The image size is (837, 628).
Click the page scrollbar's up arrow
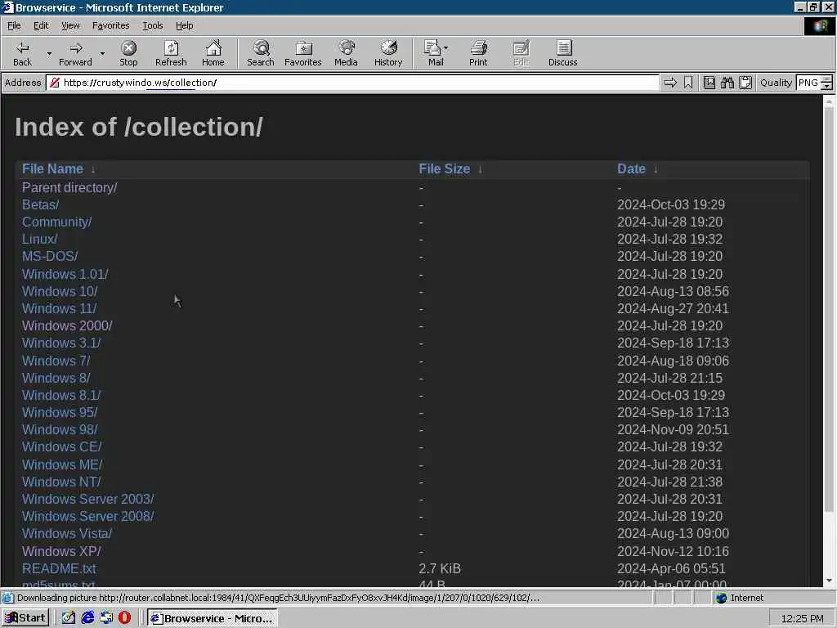click(829, 101)
